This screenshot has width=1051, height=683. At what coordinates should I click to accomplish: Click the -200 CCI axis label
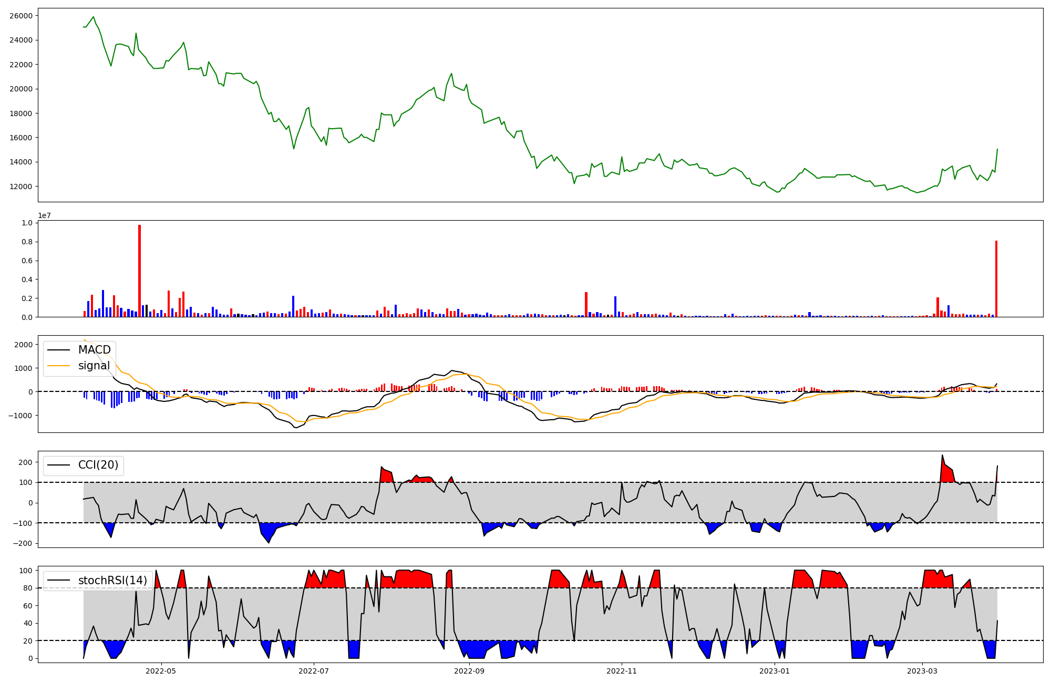tap(22, 543)
